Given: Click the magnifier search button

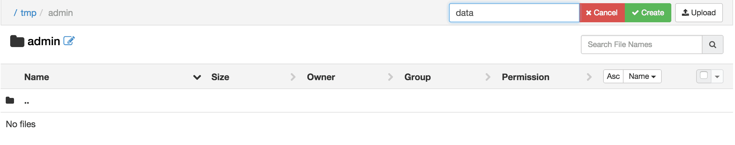Looking at the screenshot, I should pyautogui.click(x=713, y=45).
